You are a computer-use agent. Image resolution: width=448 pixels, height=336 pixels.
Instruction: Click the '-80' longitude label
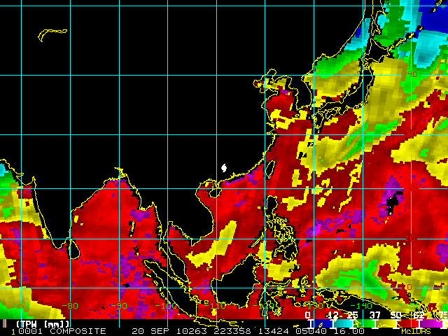click(70, 306)
